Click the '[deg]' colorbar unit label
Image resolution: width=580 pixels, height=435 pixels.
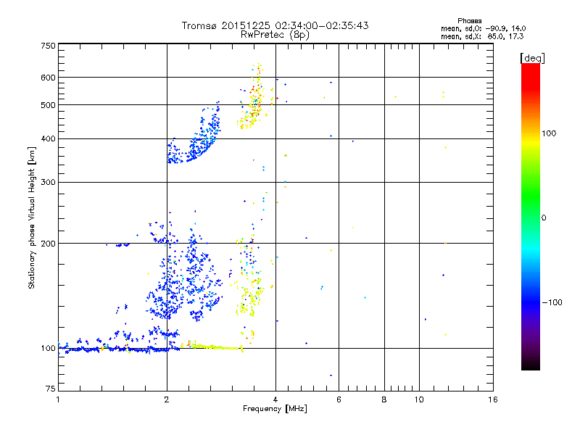pyautogui.click(x=532, y=59)
